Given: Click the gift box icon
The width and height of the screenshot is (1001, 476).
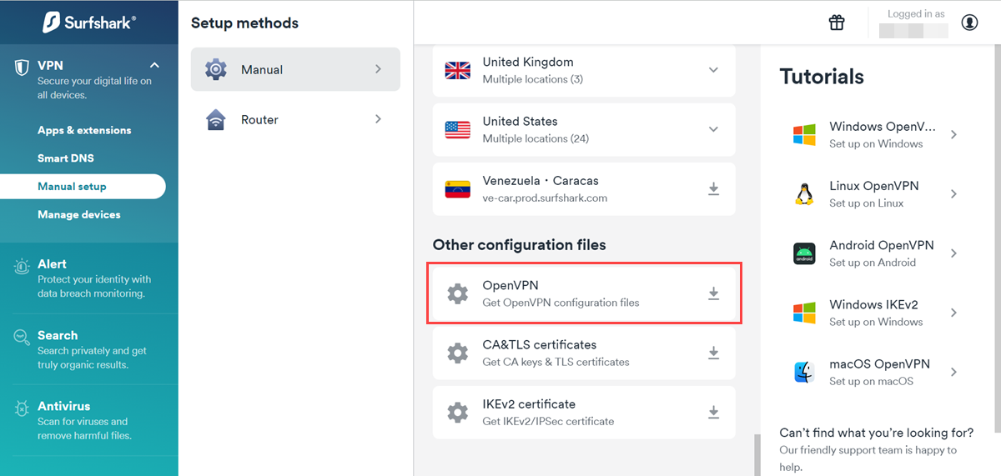Looking at the screenshot, I should coord(837,23).
